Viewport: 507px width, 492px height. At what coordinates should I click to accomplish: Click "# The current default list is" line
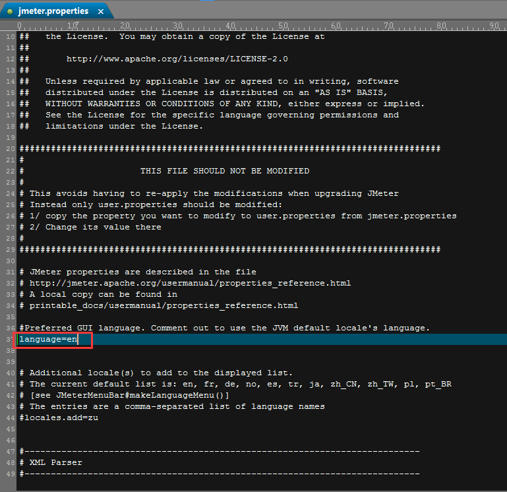click(x=235, y=384)
